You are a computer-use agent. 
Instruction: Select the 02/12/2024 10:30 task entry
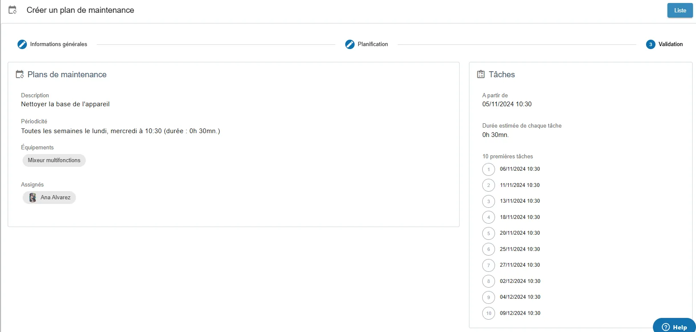(x=520, y=281)
